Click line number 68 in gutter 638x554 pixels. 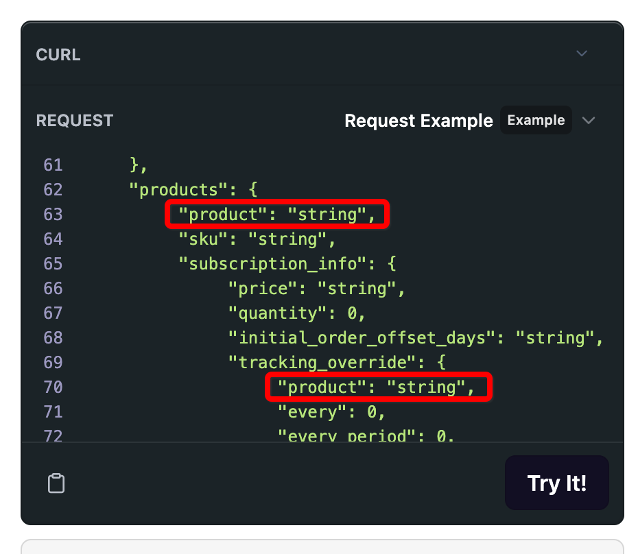pyautogui.click(x=53, y=338)
